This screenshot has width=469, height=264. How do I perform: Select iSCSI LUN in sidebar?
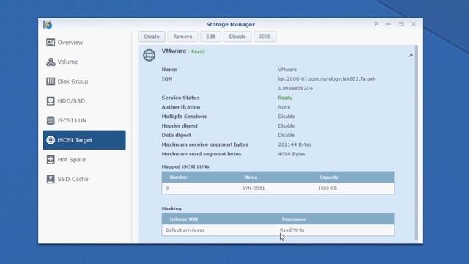coord(84,120)
